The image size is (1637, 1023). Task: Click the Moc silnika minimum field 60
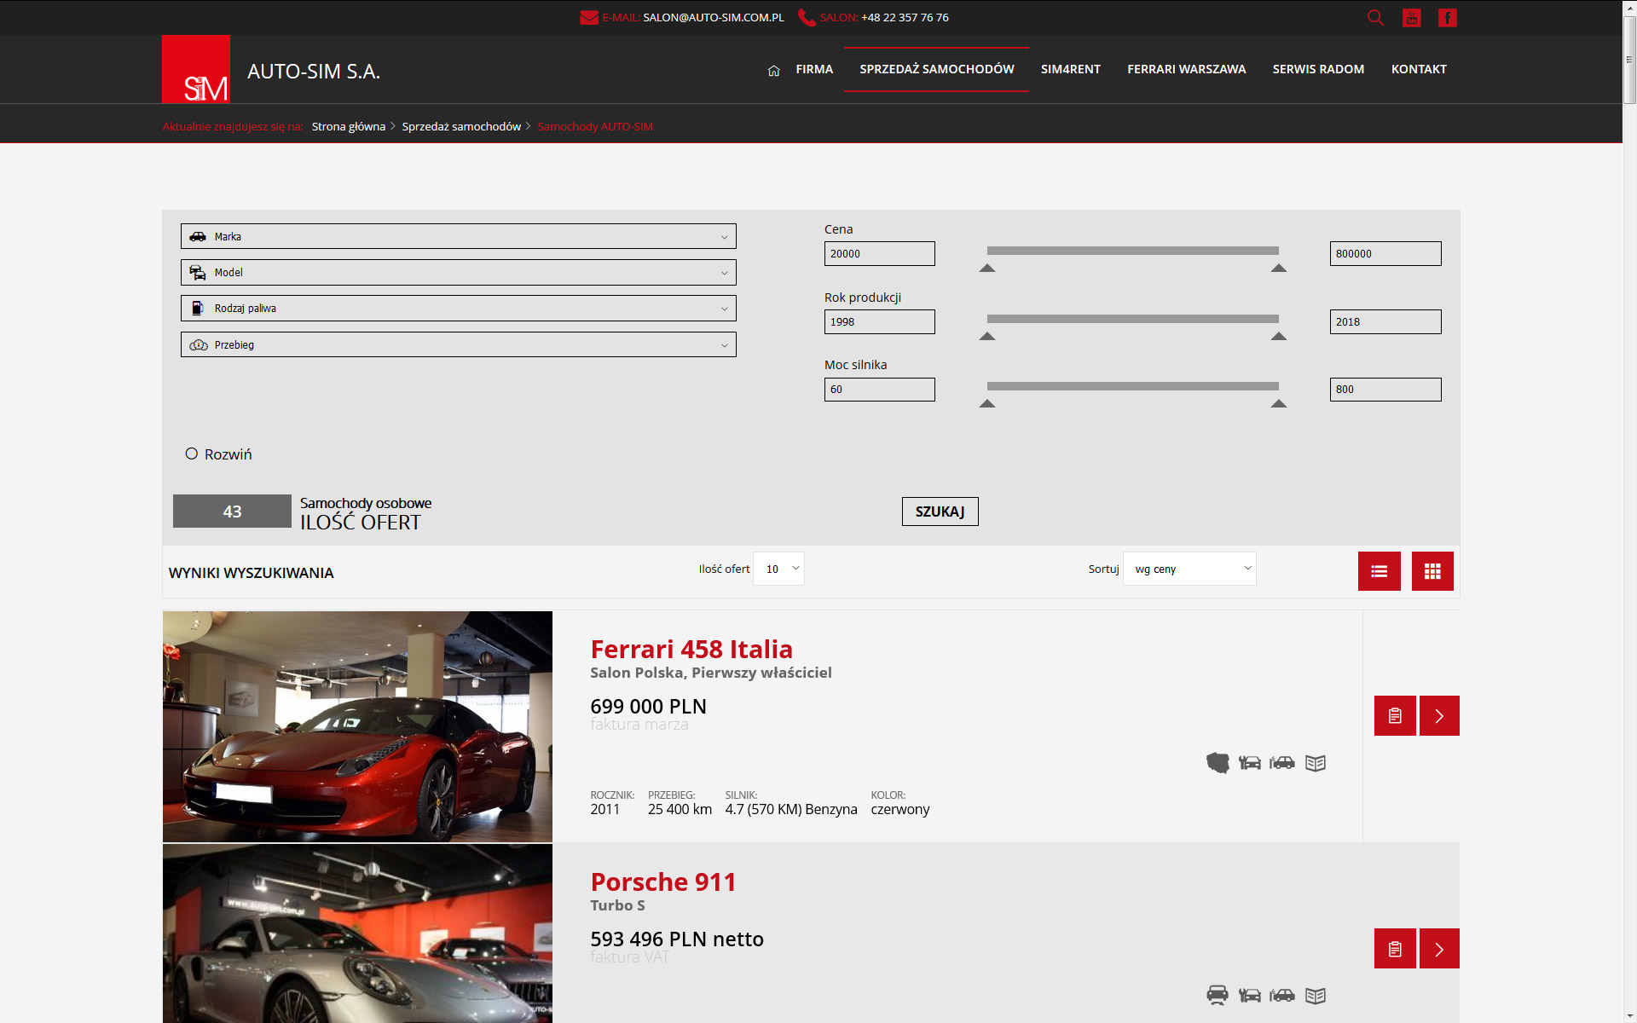pyautogui.click(x=880, y=390)
